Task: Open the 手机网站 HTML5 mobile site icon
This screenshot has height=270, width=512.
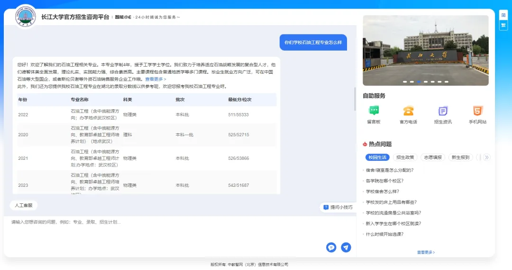Action: 477,111
